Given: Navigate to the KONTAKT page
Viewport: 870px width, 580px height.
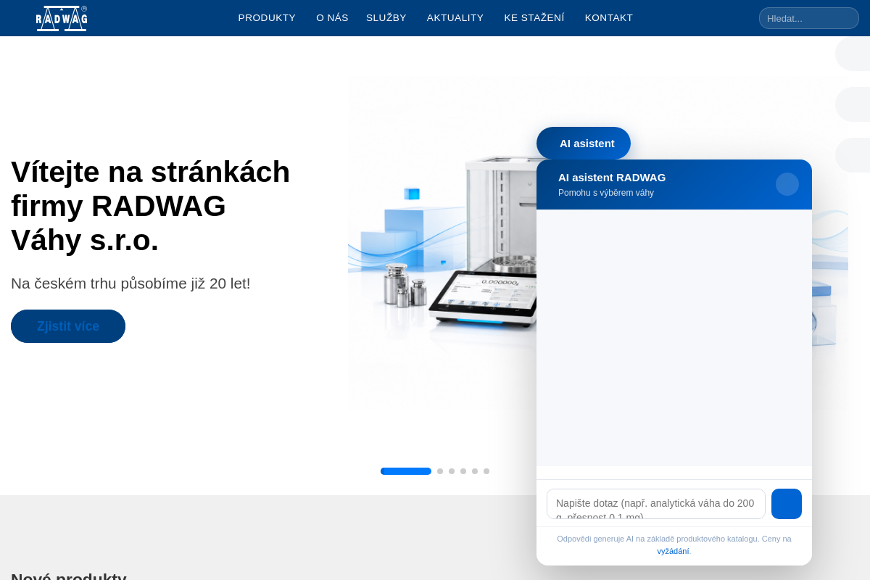Looking at the screenshot, I should point(609,18).
